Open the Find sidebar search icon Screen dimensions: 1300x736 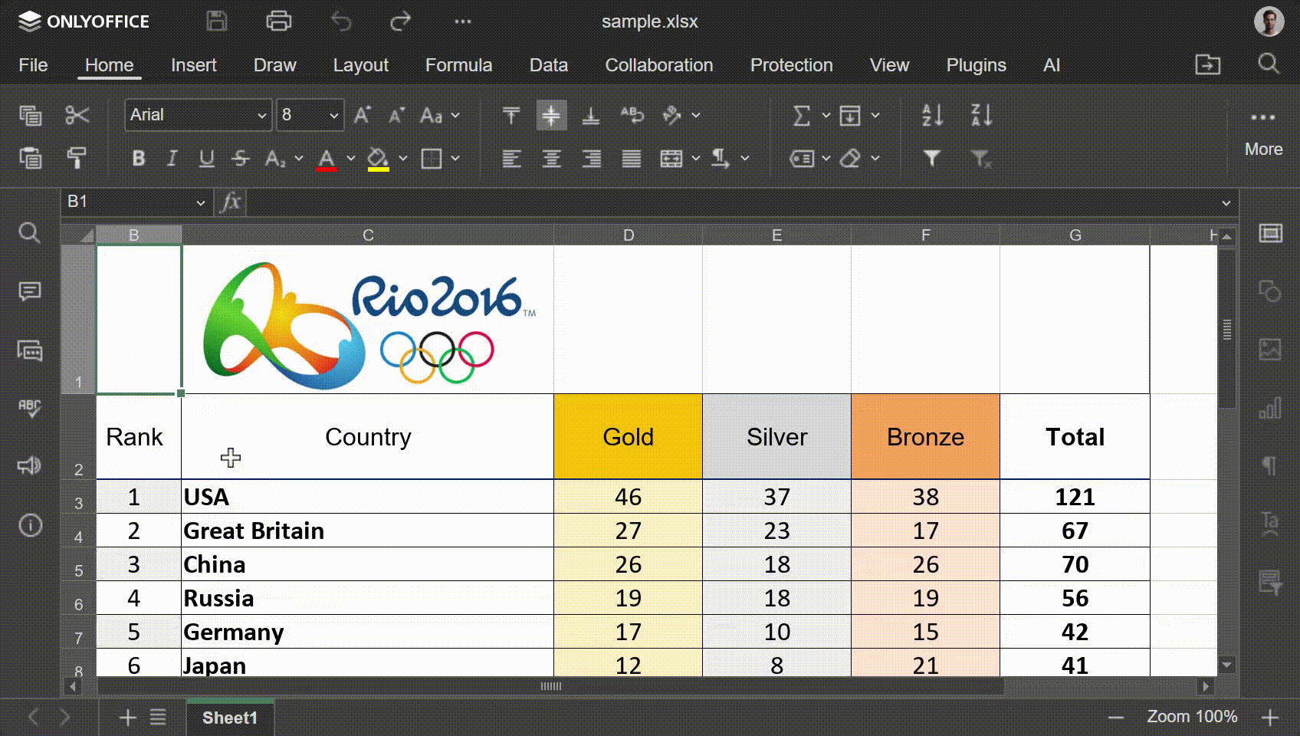(x=29, y=232)
